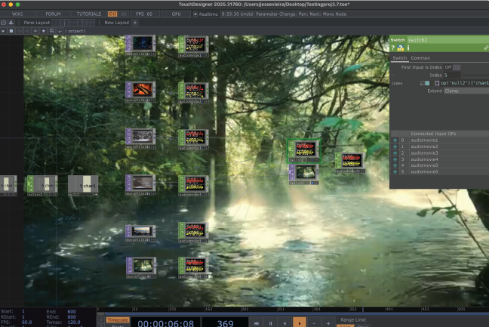Click the orange play forward button
Image resolution: width=489 pixels, height=327 pixels.
[300, 322]
